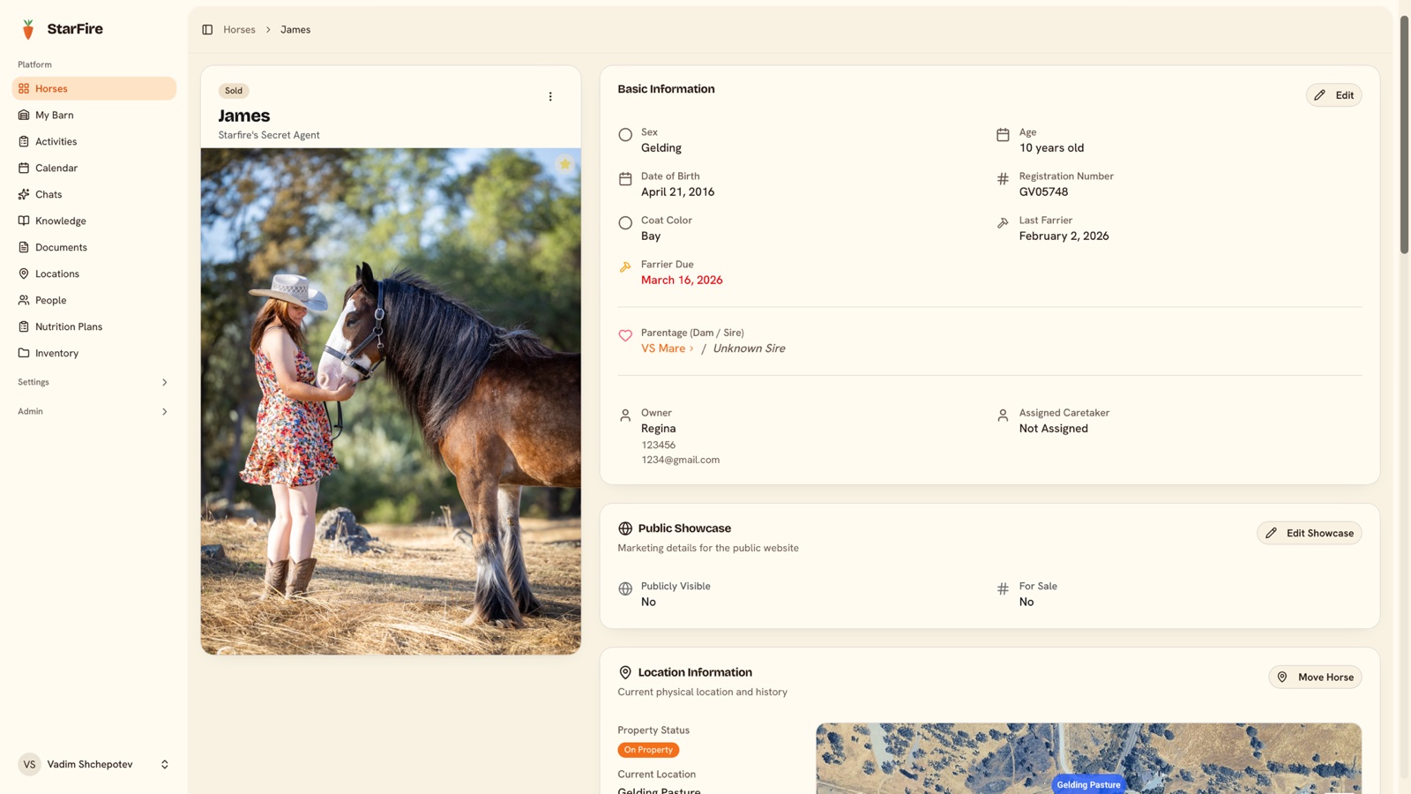Click the Starfire's Secret Agent subtitle

(269, 135)
